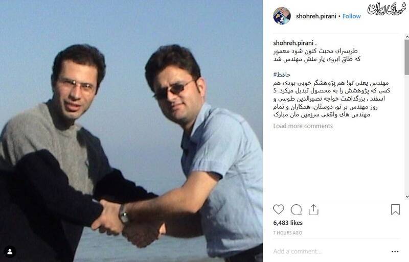Image resolution: width=409 pixels, height=262 pixels.
Task: Click the post photo of two men
Action: 131,131
